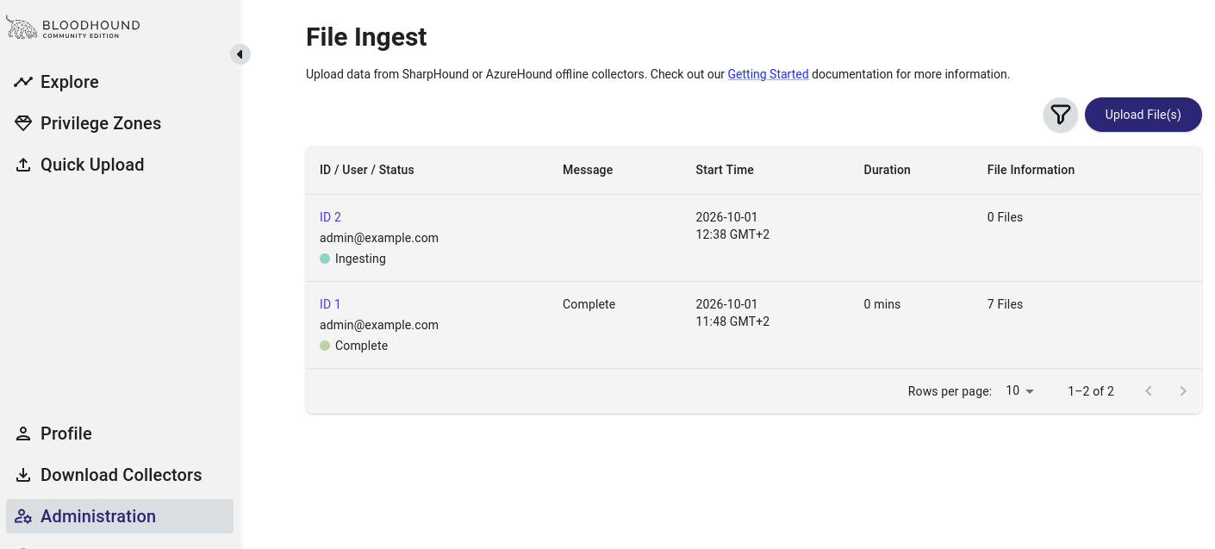
Task: Click the Start Time column header
Action: (x=725, y=170)
